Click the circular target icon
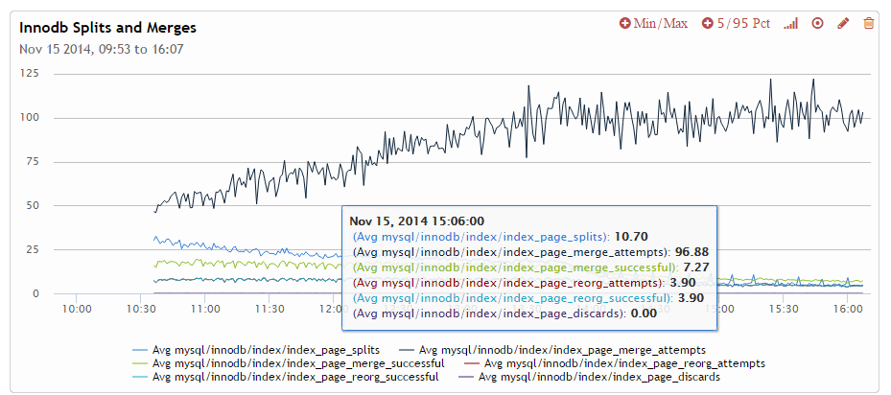Image resolution: width=891 pixels, height=395 pixels. 818,23
